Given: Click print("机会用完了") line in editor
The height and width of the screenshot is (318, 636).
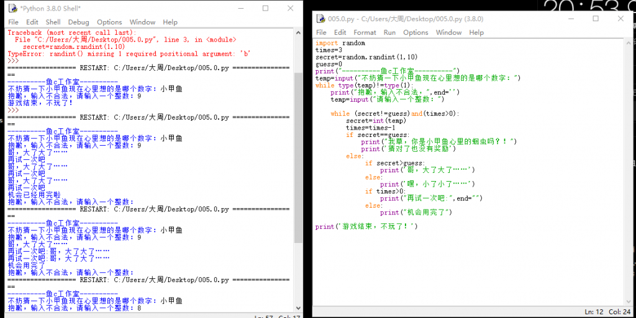Looking at the screenshot, I should (416, 213).
